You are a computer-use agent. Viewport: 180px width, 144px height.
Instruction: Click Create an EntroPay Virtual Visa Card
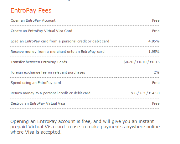pyautogui.click(x=41, y=31)
